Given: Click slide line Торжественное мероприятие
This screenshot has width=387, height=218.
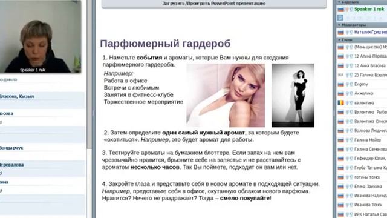Looking at the screenshot, I should pyautogui.click(x=143, y=102).
